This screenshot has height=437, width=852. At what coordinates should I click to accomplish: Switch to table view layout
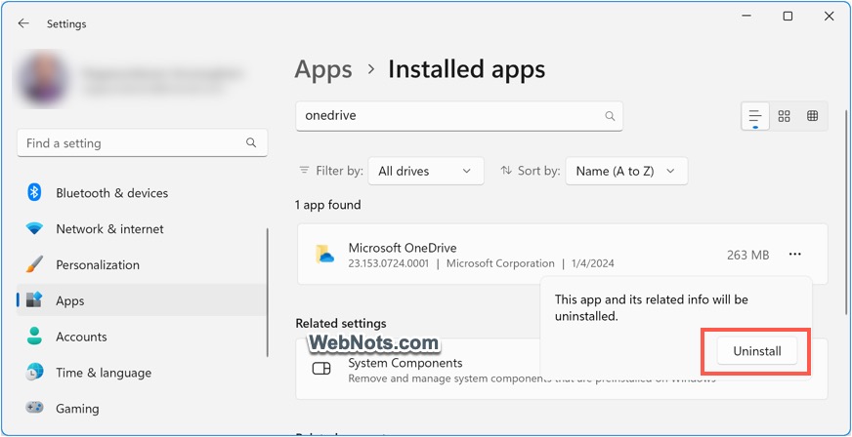point(812,116)
